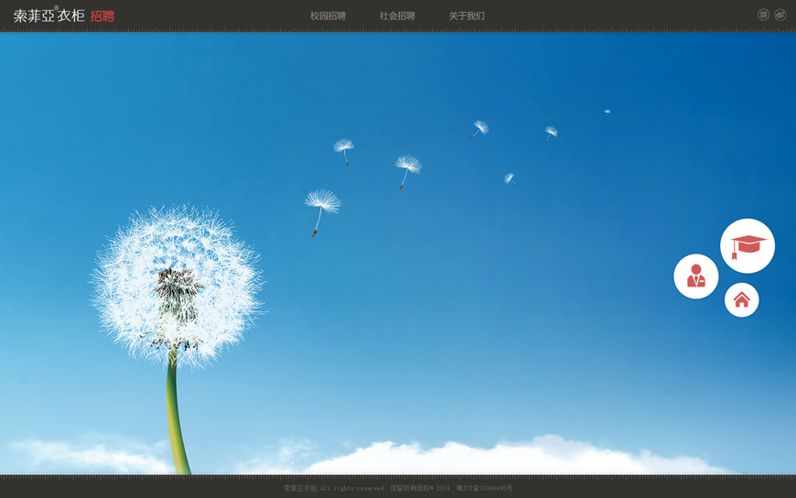Click the registered trademark symbol on logo
Viewport: 796px width, 498px height.
tap(56, 8)
